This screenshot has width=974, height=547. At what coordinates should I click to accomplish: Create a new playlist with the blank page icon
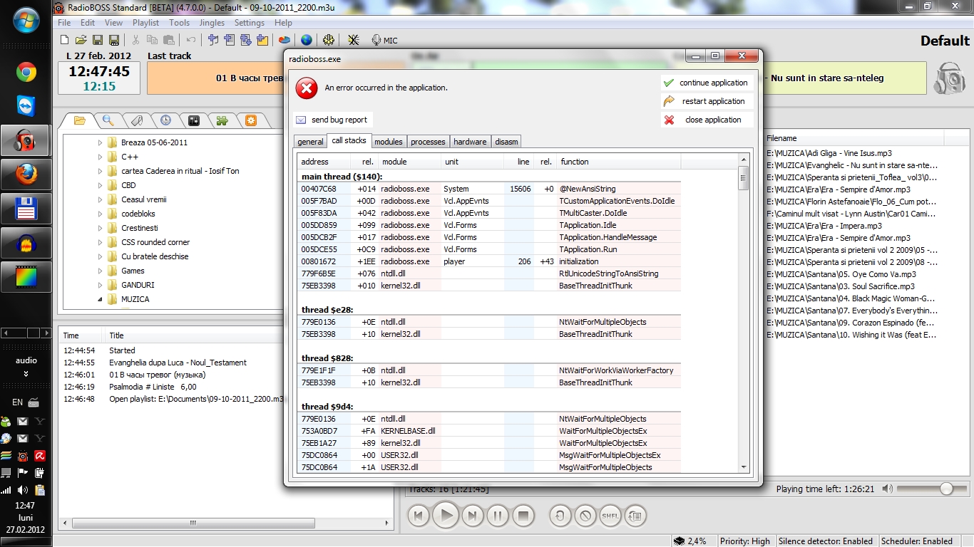click(65, 40)
